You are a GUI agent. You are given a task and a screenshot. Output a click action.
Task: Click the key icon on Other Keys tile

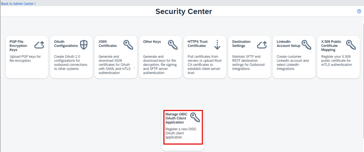coord(173,45)
